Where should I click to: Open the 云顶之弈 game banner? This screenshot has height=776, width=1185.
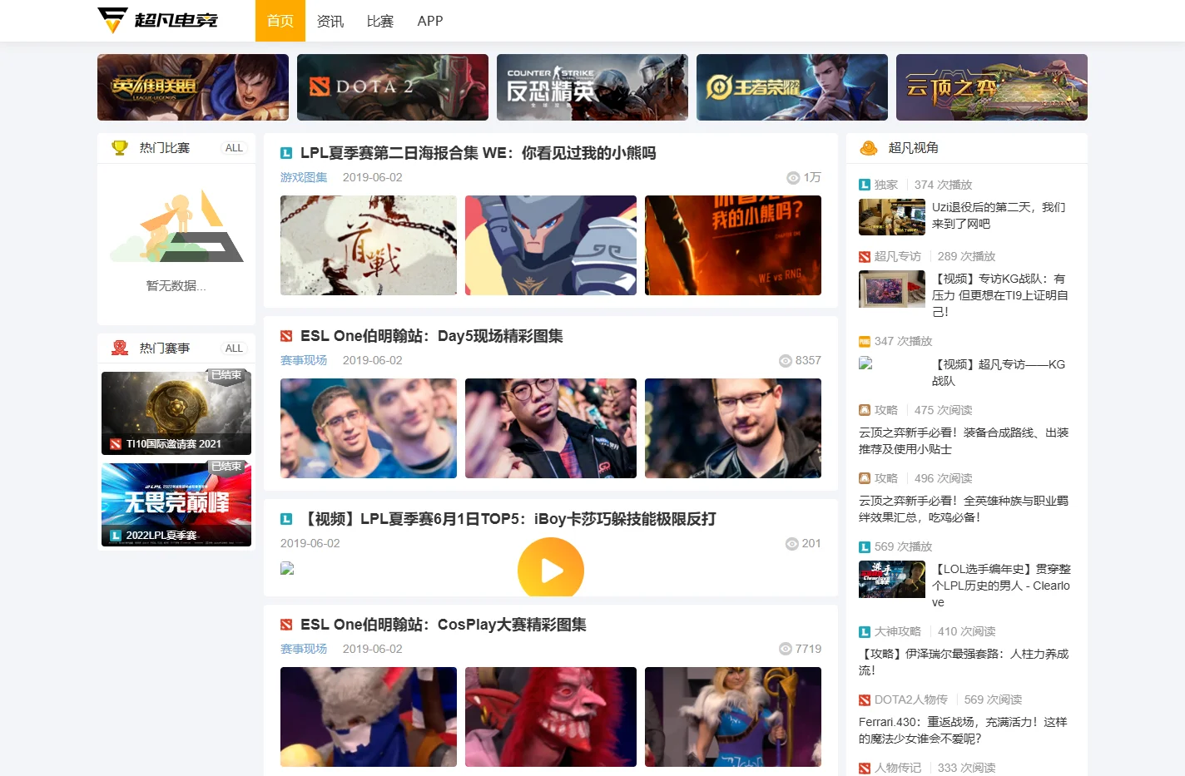pos(992,87)
